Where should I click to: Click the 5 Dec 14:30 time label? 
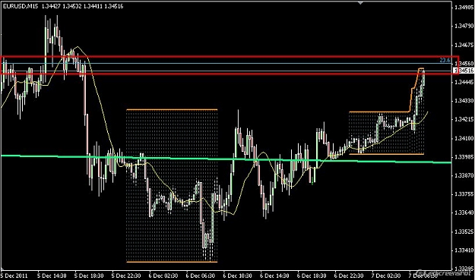click(52, 275)
